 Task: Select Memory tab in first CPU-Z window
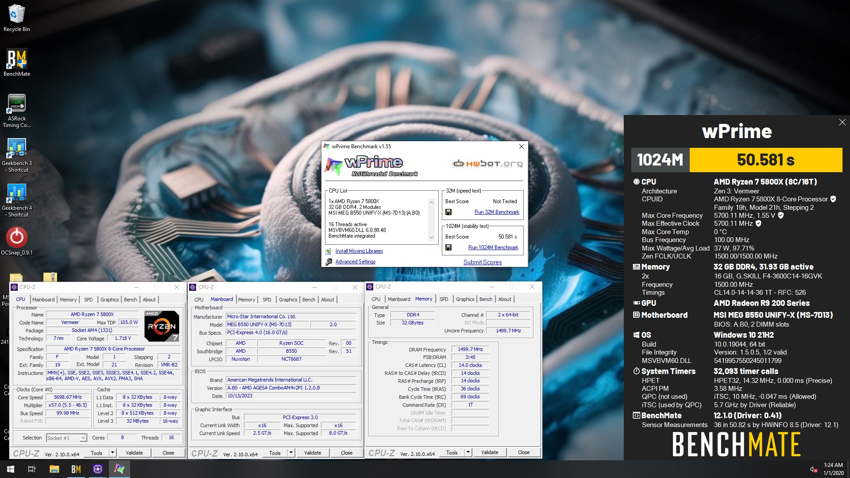[x=68, y=300]
